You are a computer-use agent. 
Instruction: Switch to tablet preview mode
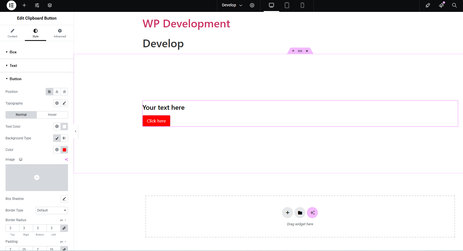(287, 5)
